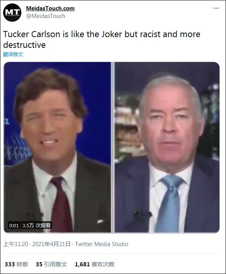This screenshot has height=274, width=226.
Task: Click the @MeidasTouch handle
Action: point(46,16)
